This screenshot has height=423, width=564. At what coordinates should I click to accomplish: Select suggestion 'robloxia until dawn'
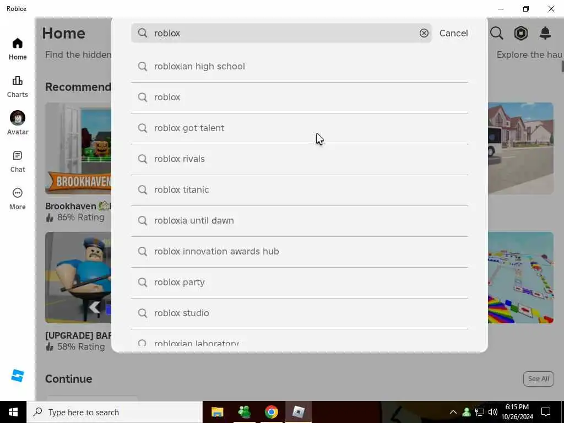[x=300, y=221]
